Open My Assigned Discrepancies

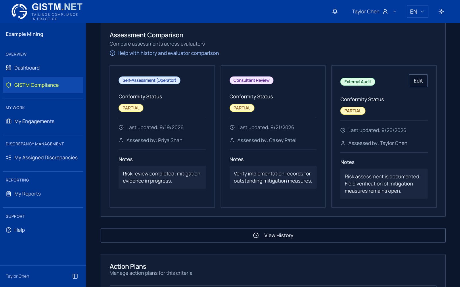point(43,158)
